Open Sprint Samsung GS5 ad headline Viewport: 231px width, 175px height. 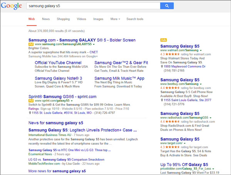click(62, 97)
